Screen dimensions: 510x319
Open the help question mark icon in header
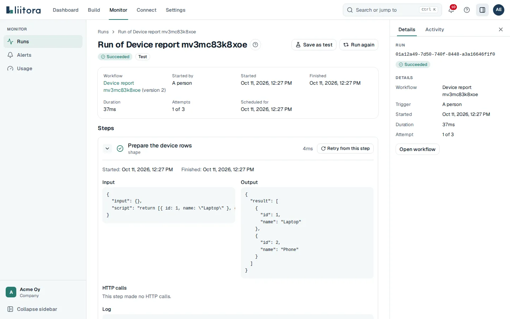(467, 10)
